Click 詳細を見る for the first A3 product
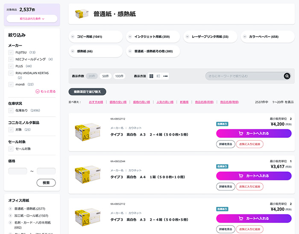 coord(226,144)
